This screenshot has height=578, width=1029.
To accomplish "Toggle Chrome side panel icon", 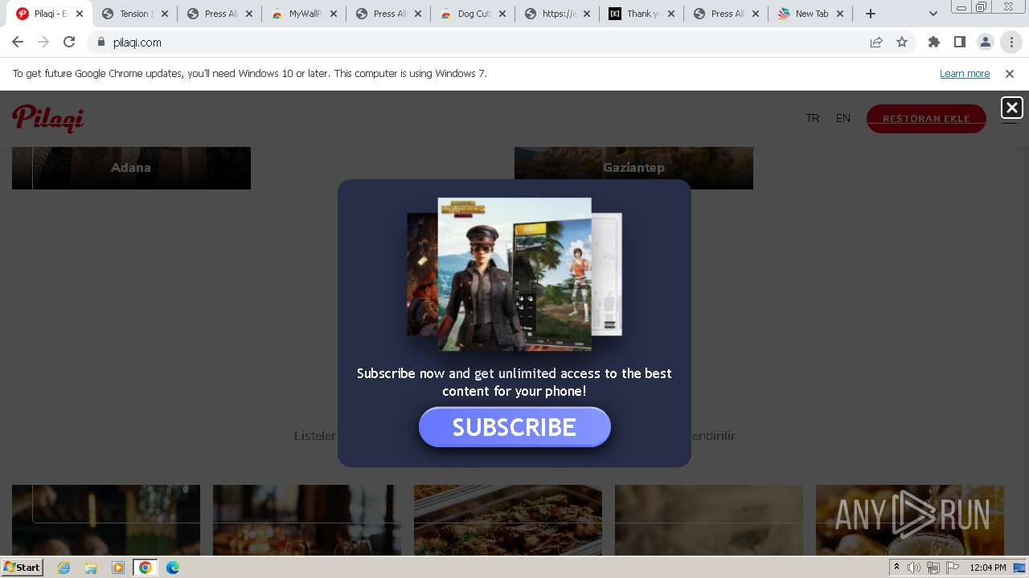I will [960, 43].
